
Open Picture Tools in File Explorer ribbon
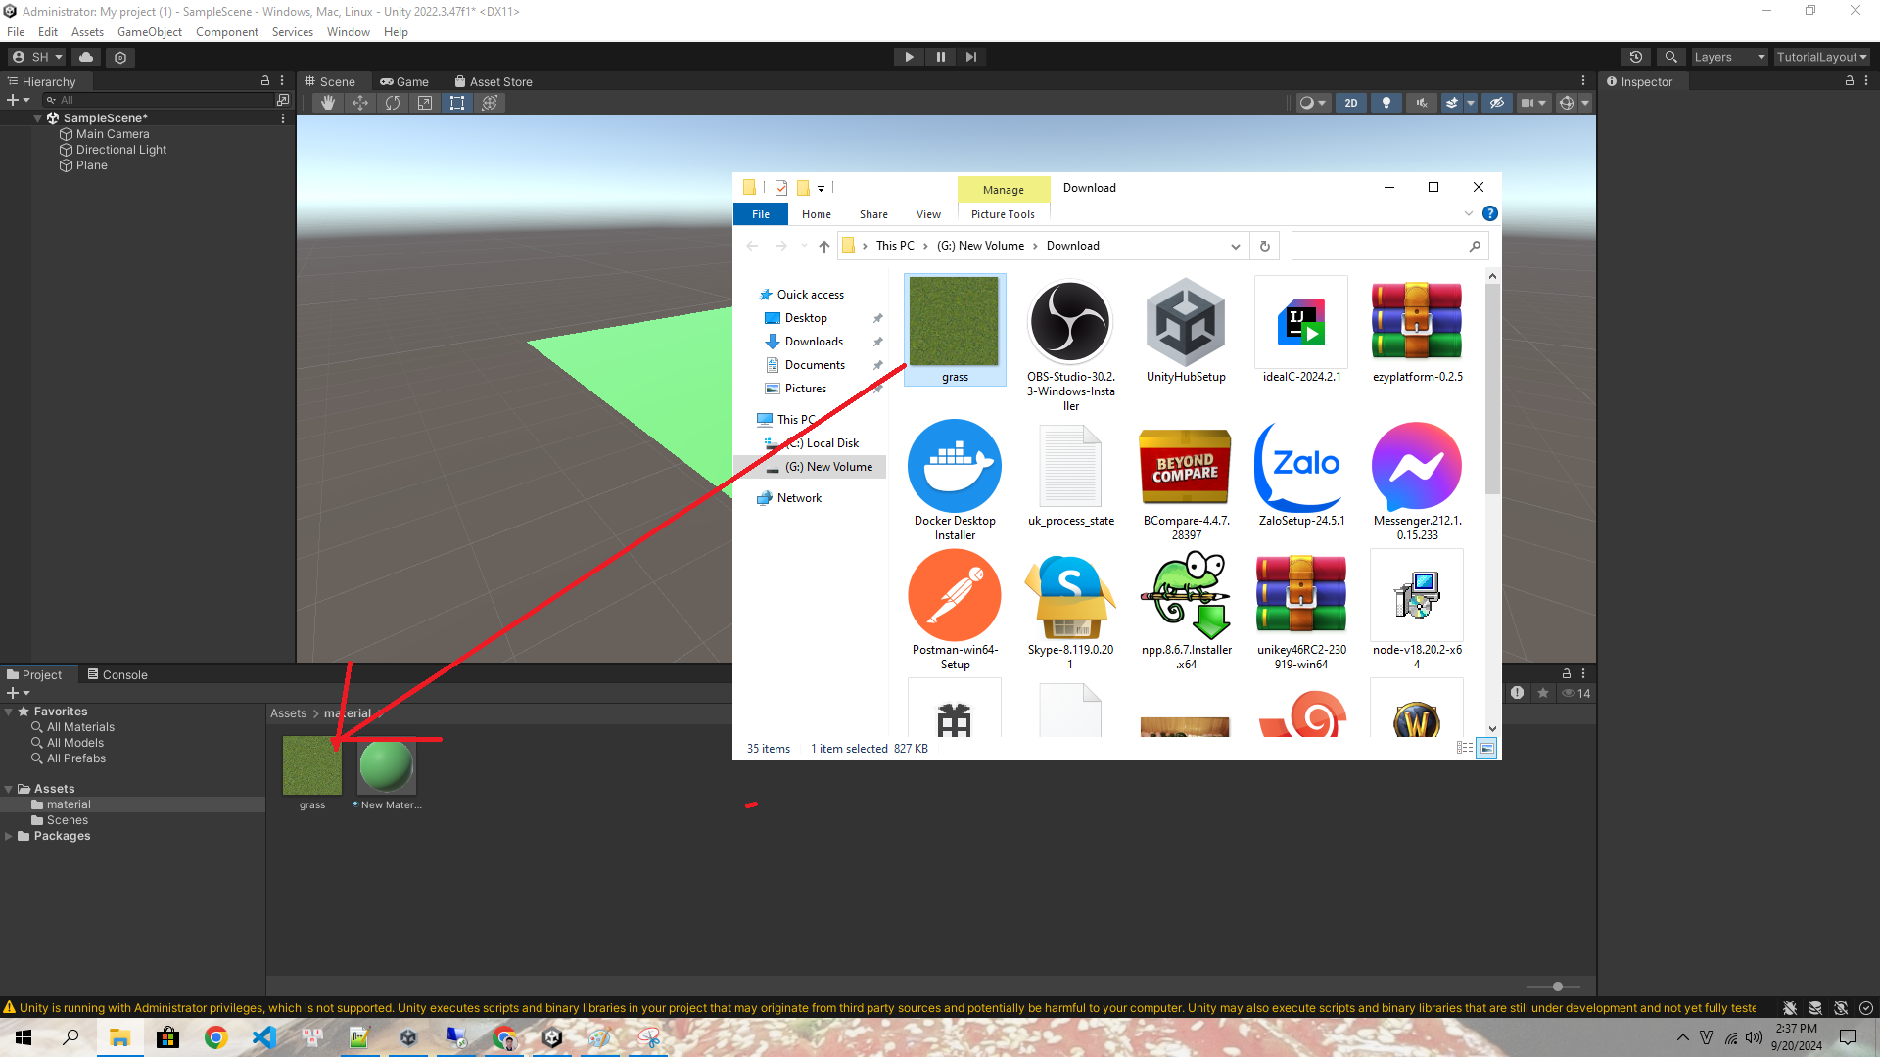coord(1003,214)
